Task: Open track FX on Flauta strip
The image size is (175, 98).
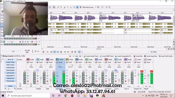Action: (77, 76)
